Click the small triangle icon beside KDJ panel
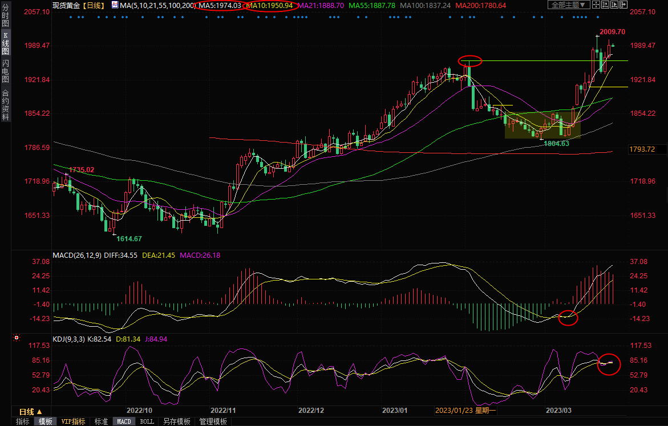Viewport: 668px width, 426px height. 17,339
